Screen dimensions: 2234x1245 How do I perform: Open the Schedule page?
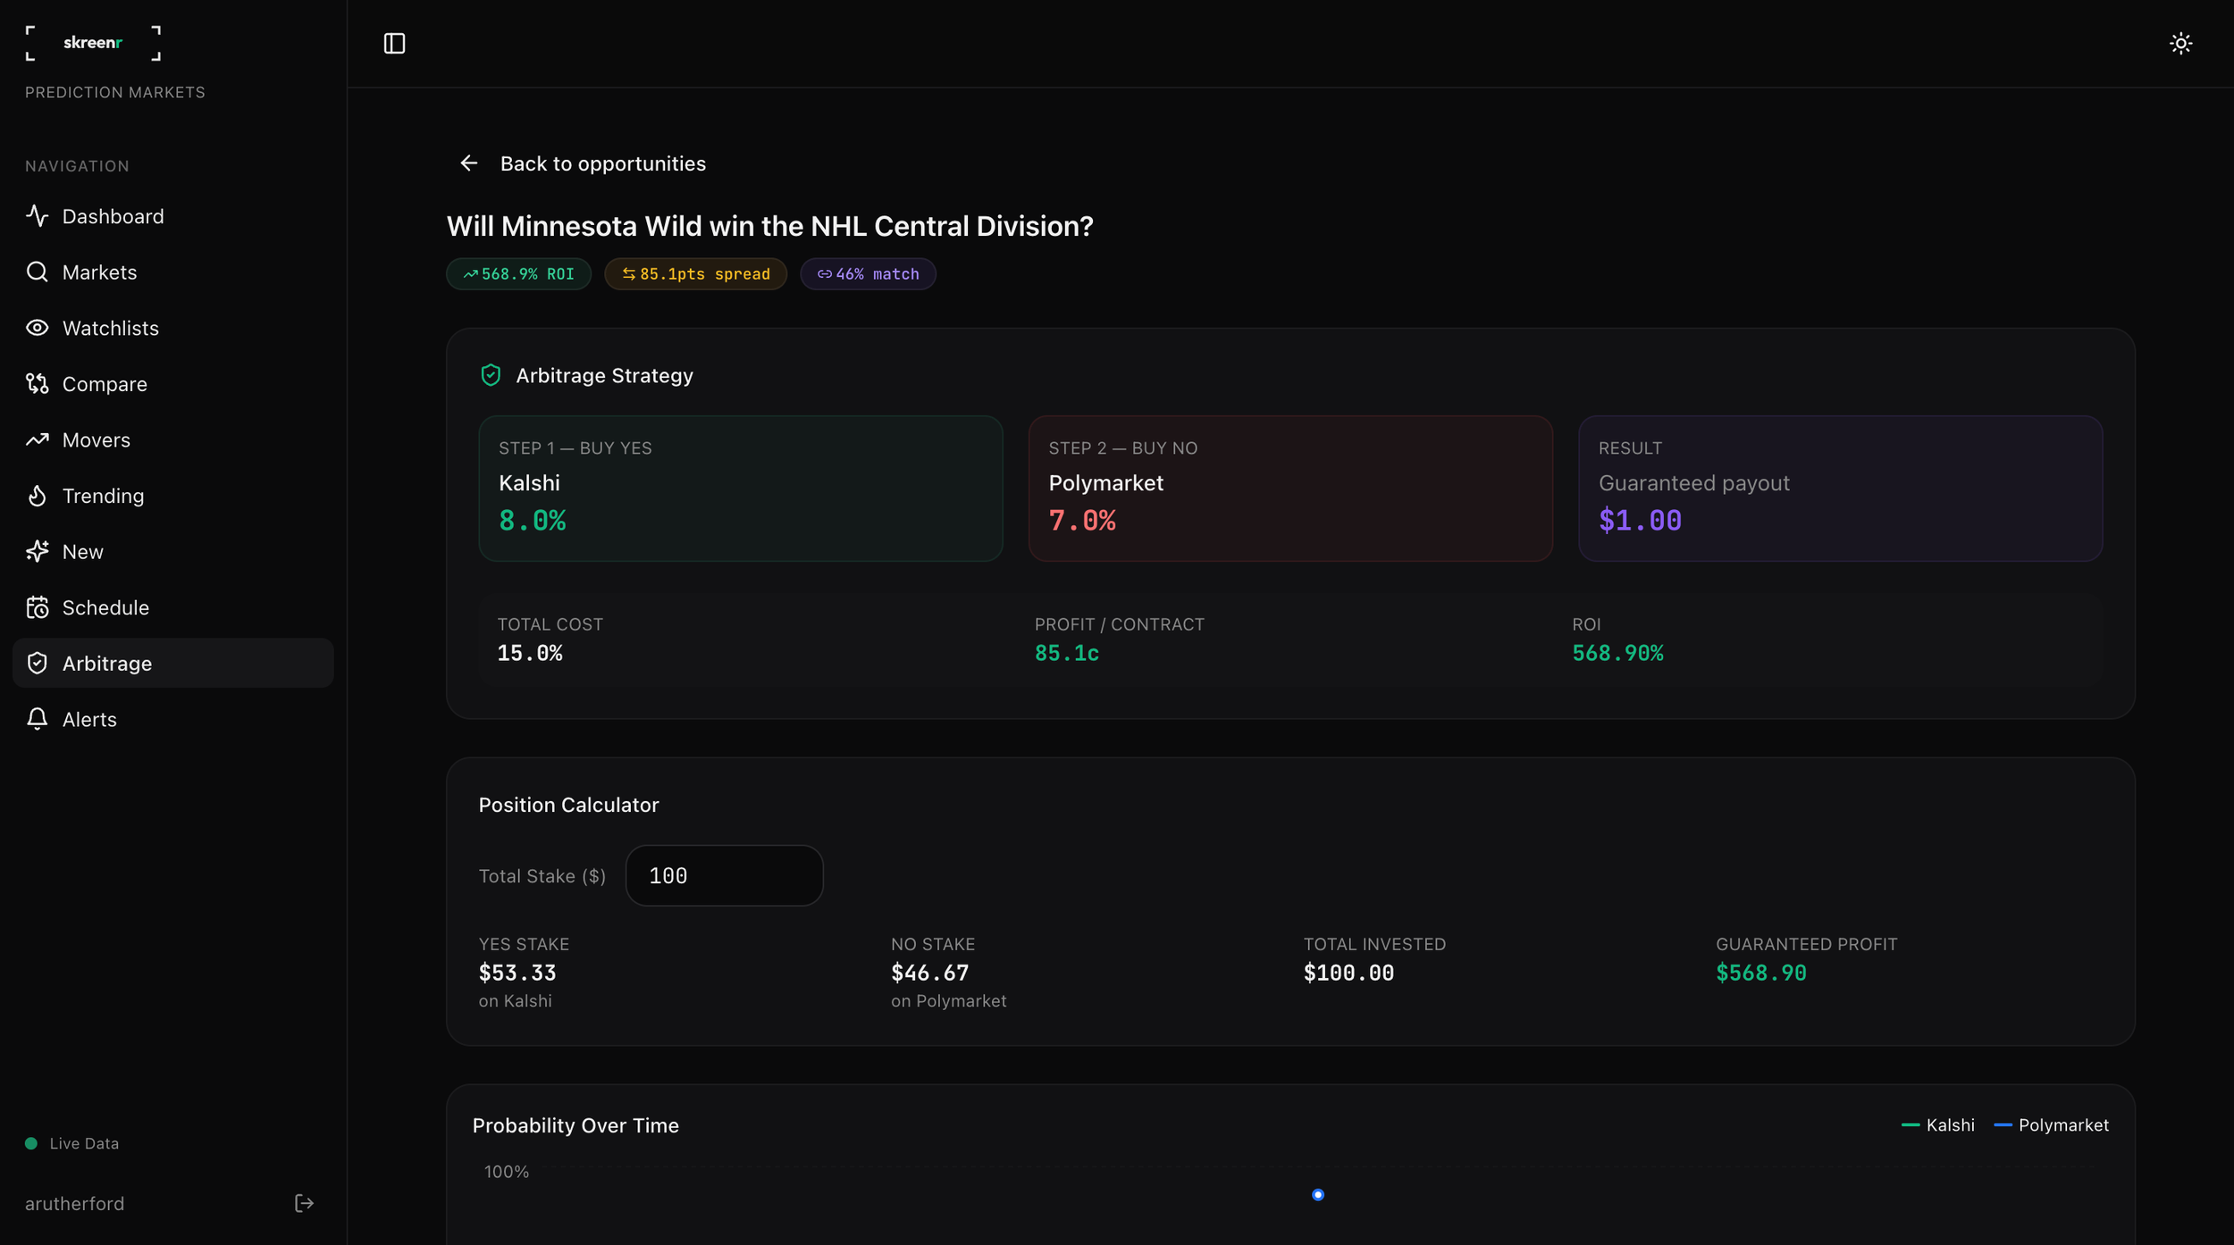173,607
